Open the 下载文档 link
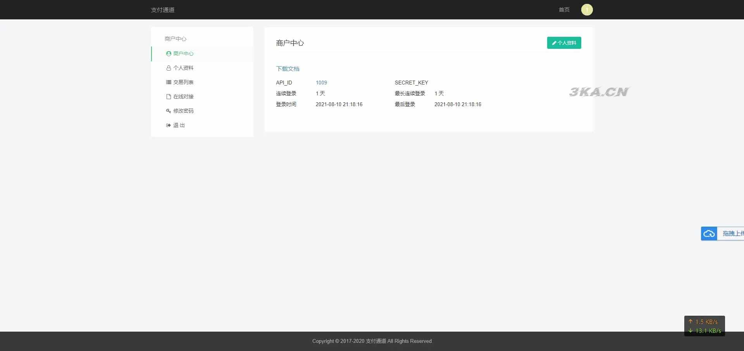Viewport: 744px width, 351px height. coord(288,69)
